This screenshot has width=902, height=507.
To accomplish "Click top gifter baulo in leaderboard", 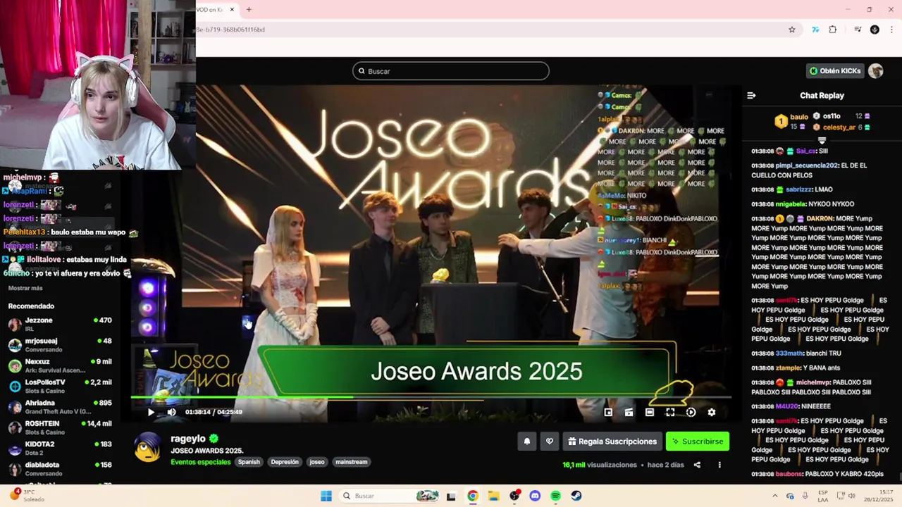I will click(799, 117).
